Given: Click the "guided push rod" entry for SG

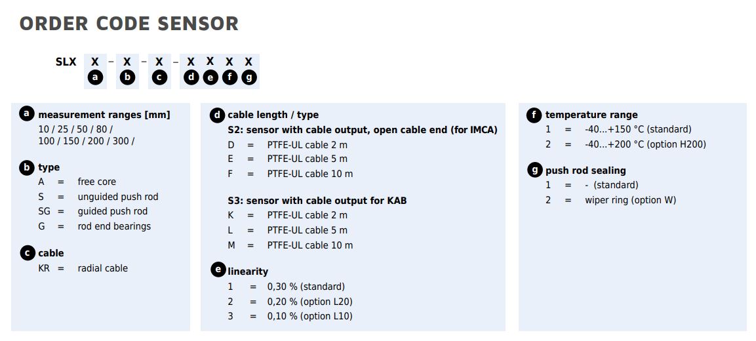Looking at the screenshot, I should 112,211.
